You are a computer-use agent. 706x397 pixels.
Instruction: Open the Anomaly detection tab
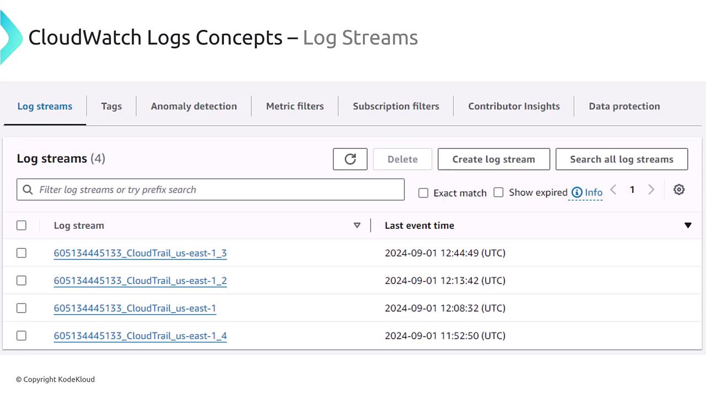tap(194, 106)
